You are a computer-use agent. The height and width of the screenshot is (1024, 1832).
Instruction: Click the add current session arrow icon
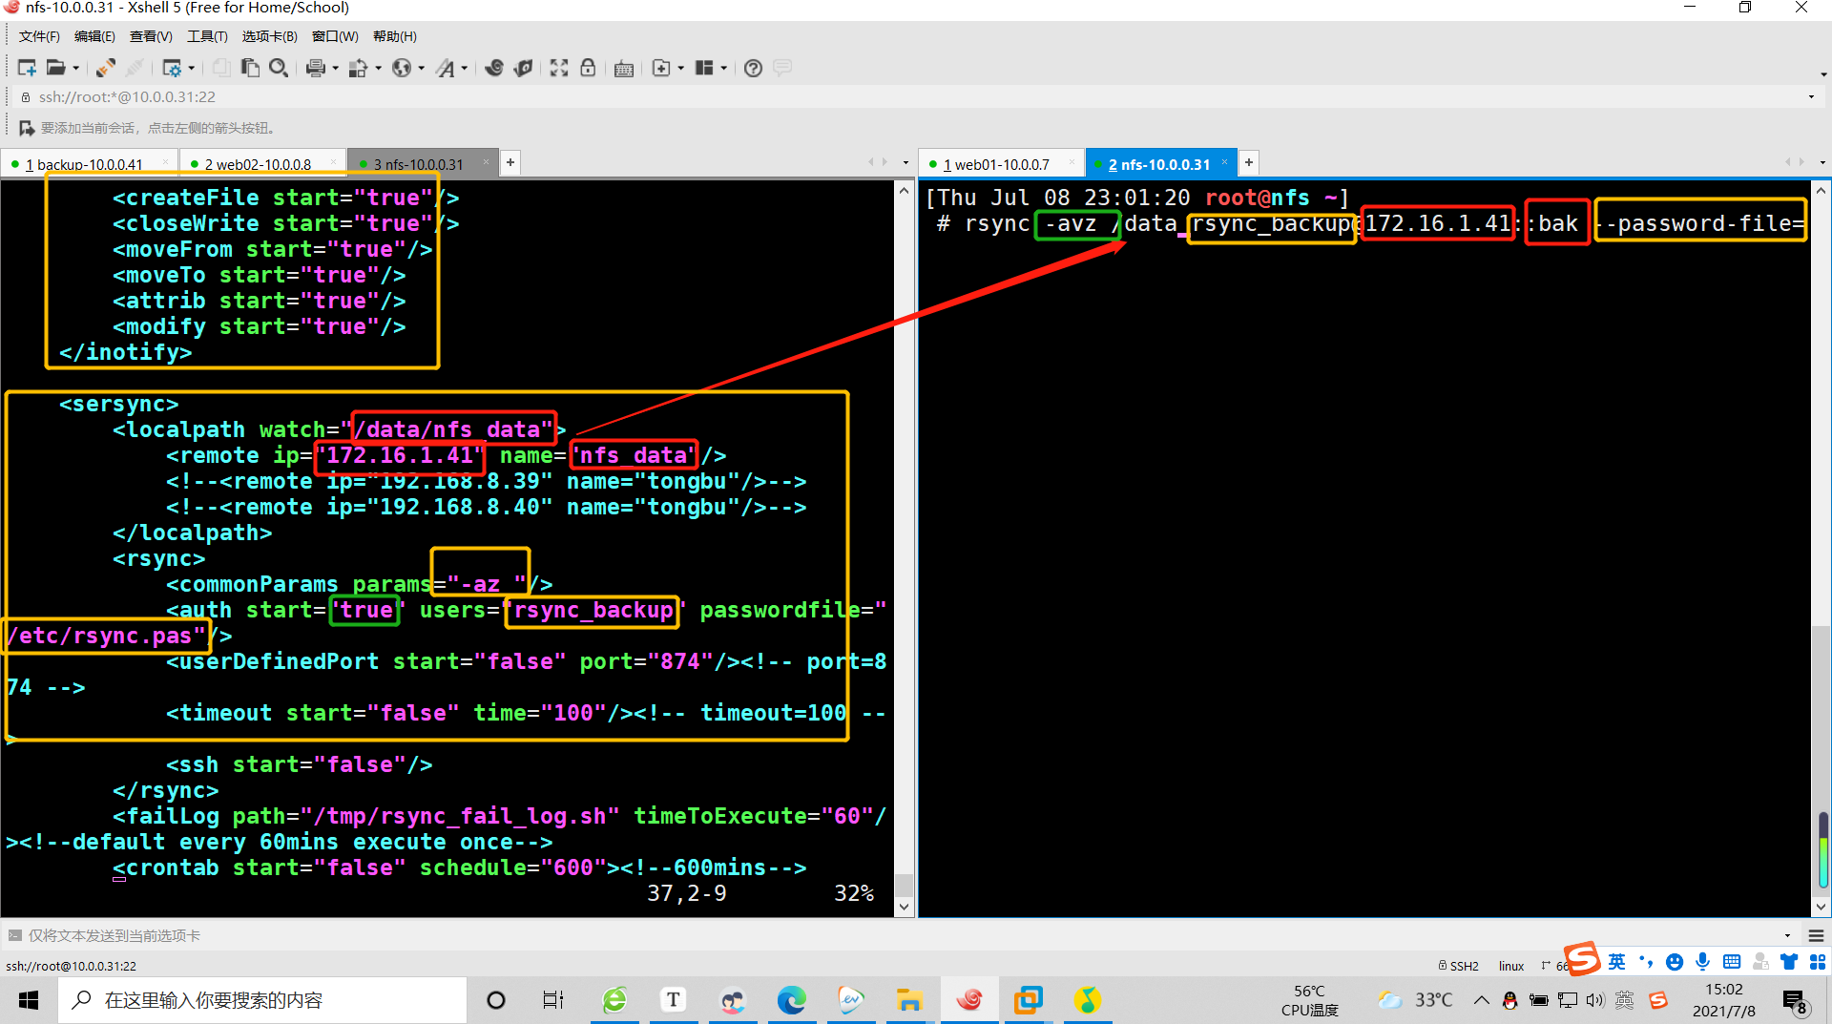(27, 128)
